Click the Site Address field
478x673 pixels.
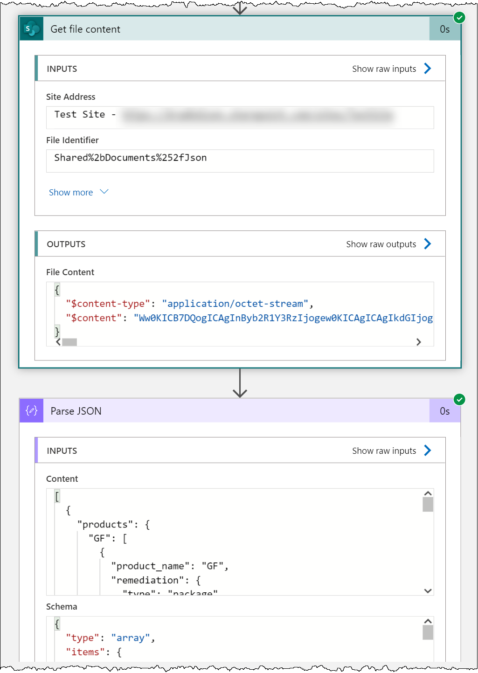tap(240, 118)
